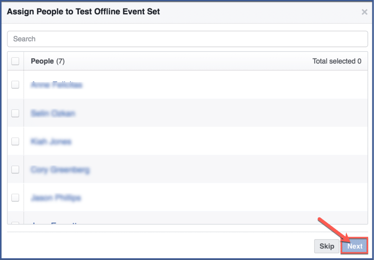Select the second person's name link
The image size is (374, 260).
[53, 113]
